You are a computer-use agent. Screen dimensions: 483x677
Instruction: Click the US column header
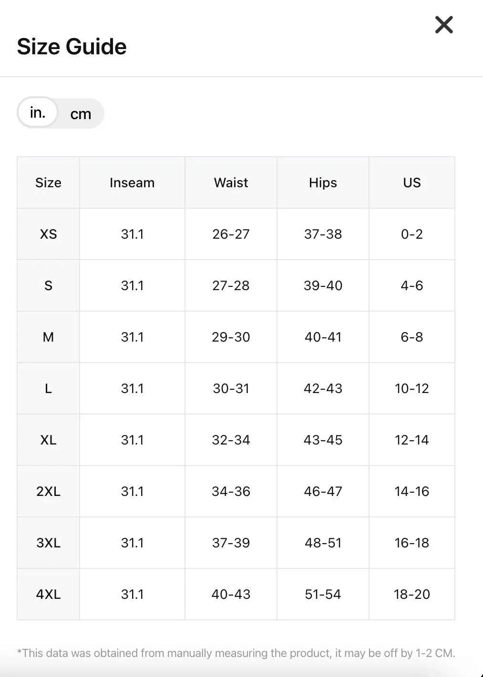pos(412,182)
